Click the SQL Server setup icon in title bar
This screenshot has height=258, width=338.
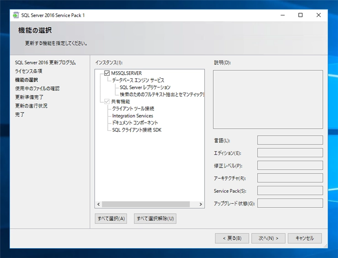click(x=16, y=15)
